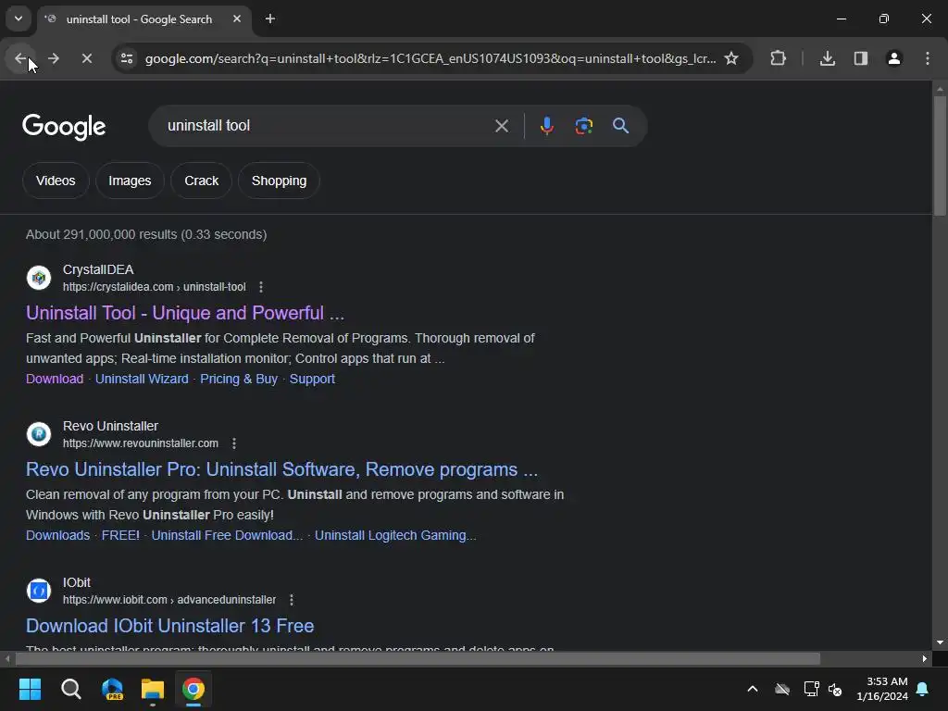This screenshot has height=711, width=948.
Task: Click the scroll right arrow
Action: [x=925, y=659]
